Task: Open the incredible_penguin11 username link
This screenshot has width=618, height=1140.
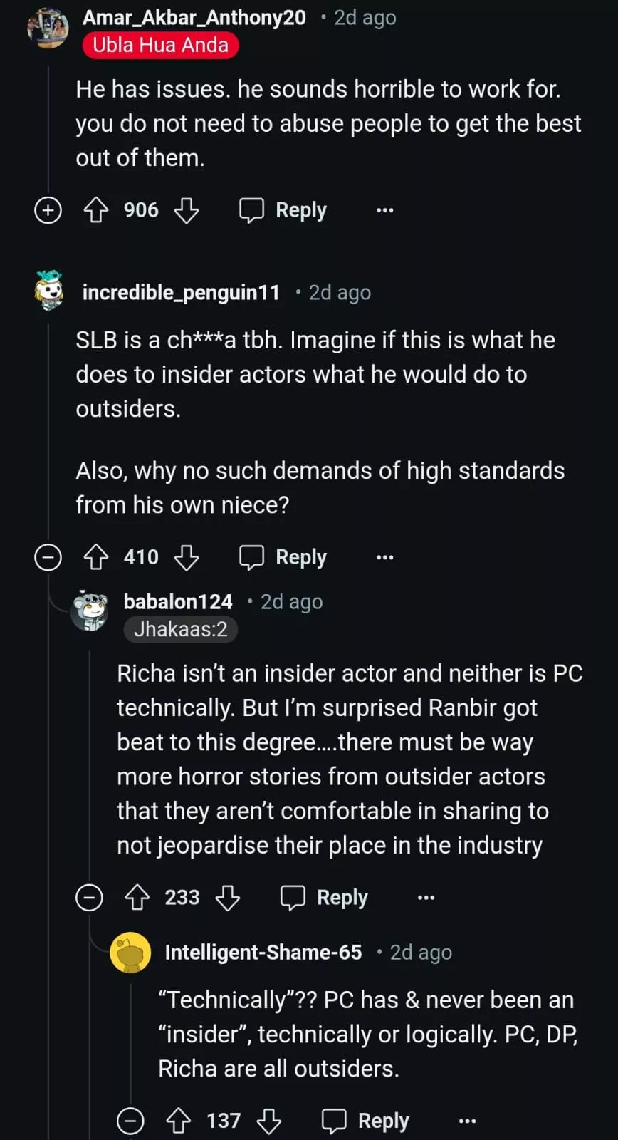Action: coord(181,292)
